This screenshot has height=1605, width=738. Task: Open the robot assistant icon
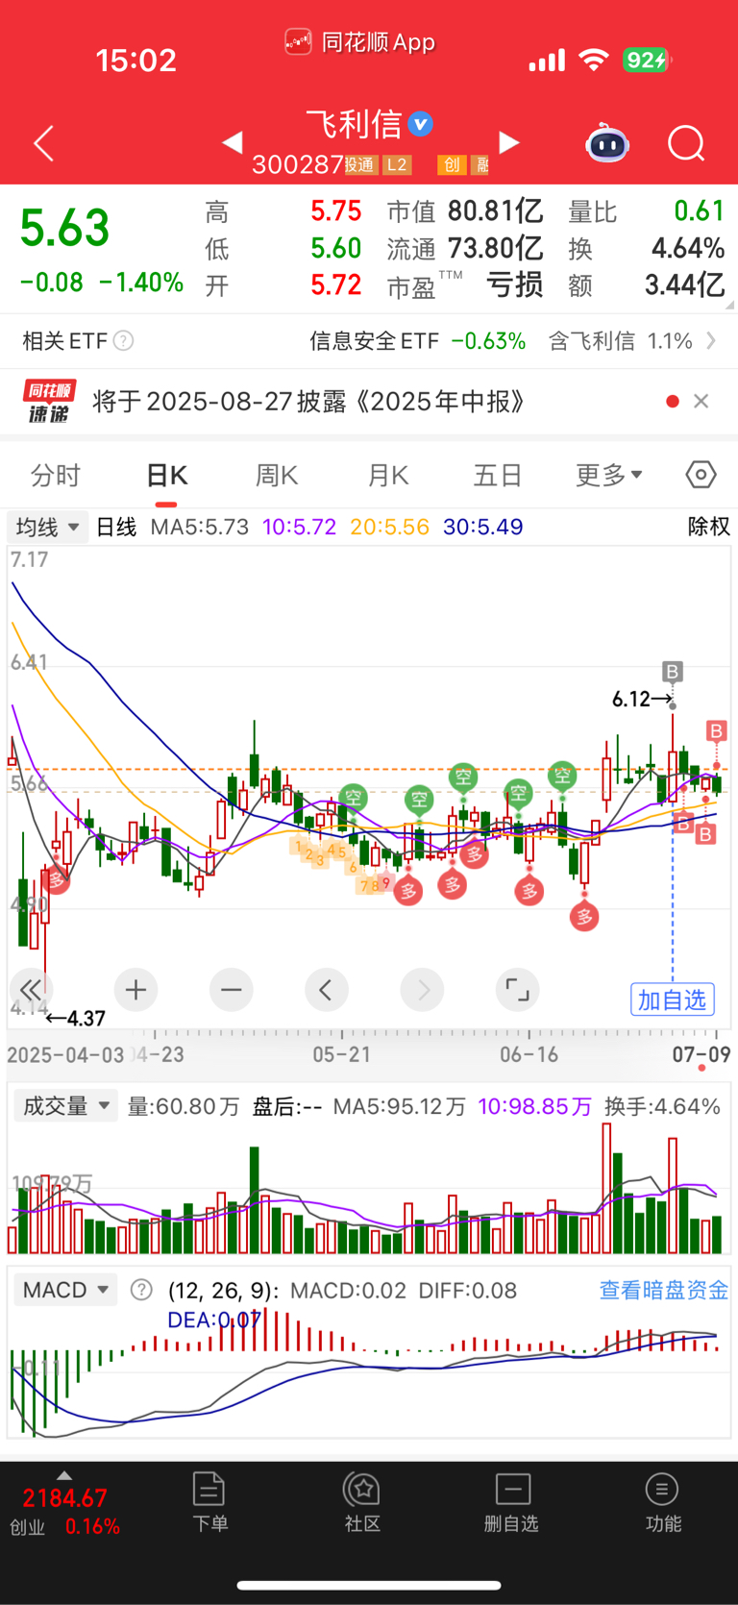(607, 144)
